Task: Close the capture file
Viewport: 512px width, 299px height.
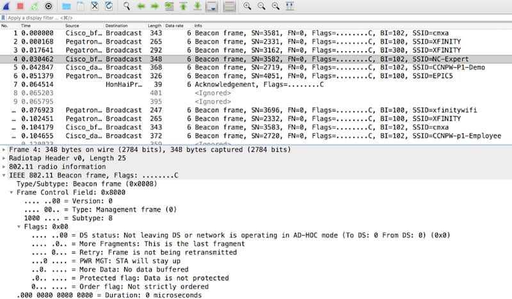Action: click(94, 6)
